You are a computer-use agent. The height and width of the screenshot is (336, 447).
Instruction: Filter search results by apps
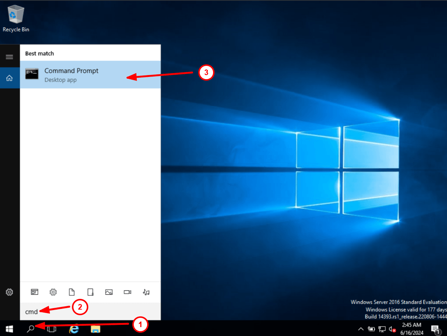[34, 292]
